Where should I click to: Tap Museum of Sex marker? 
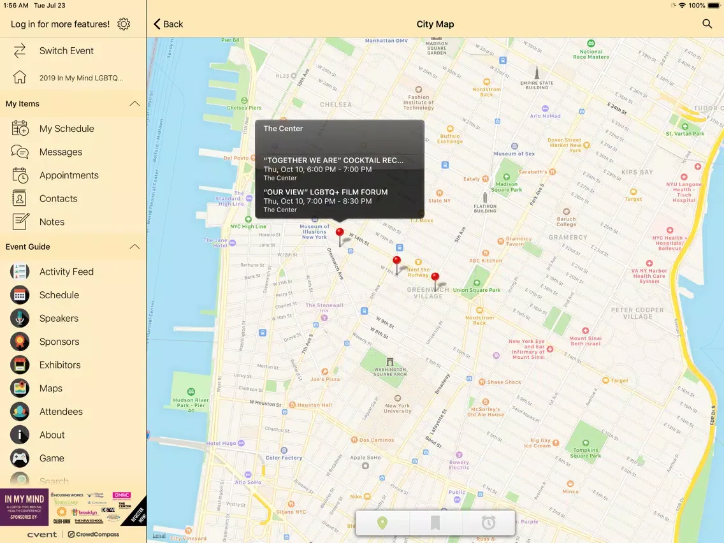tap(514, 146)
